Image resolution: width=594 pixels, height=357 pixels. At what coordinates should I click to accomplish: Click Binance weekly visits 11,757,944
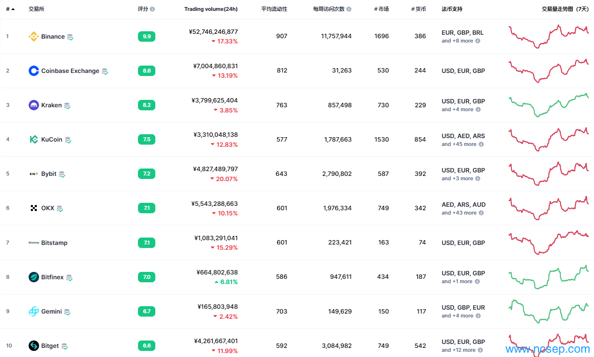click(336, 36)
